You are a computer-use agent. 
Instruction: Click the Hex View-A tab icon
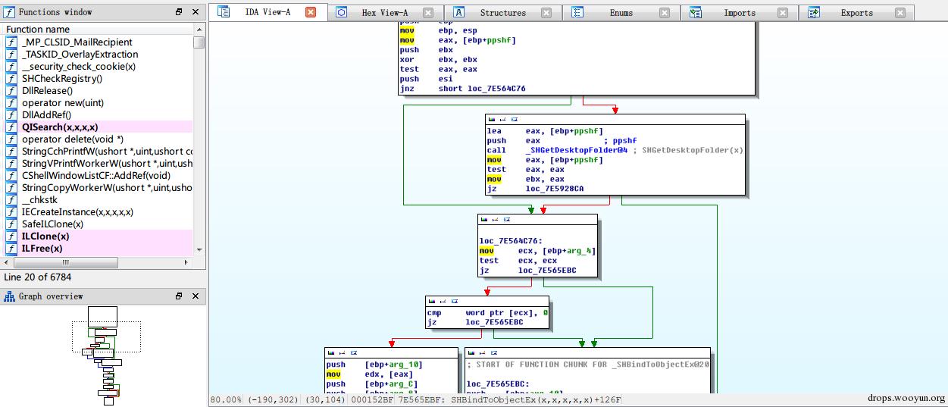[342, 12]
